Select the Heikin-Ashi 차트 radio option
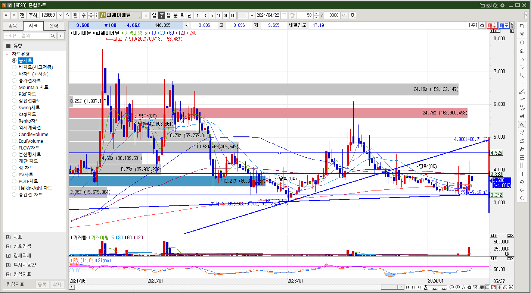Screen dimensions: 531x293 pyautogui.click(x=14, y=188)
